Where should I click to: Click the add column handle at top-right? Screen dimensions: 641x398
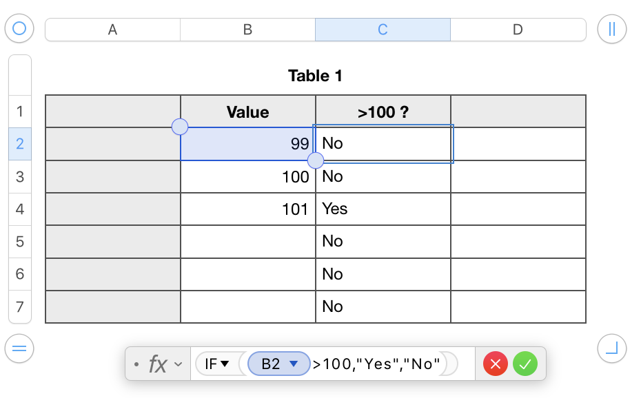pyautogui.click(x=612, y=29)
